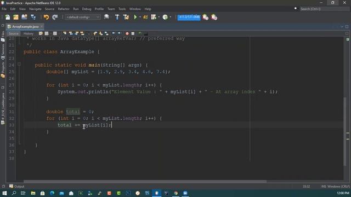The width and height of the screenshot is (351, 197).
Task: Focus the Search (Ctrl+I) field
Action: click(325, 9)
